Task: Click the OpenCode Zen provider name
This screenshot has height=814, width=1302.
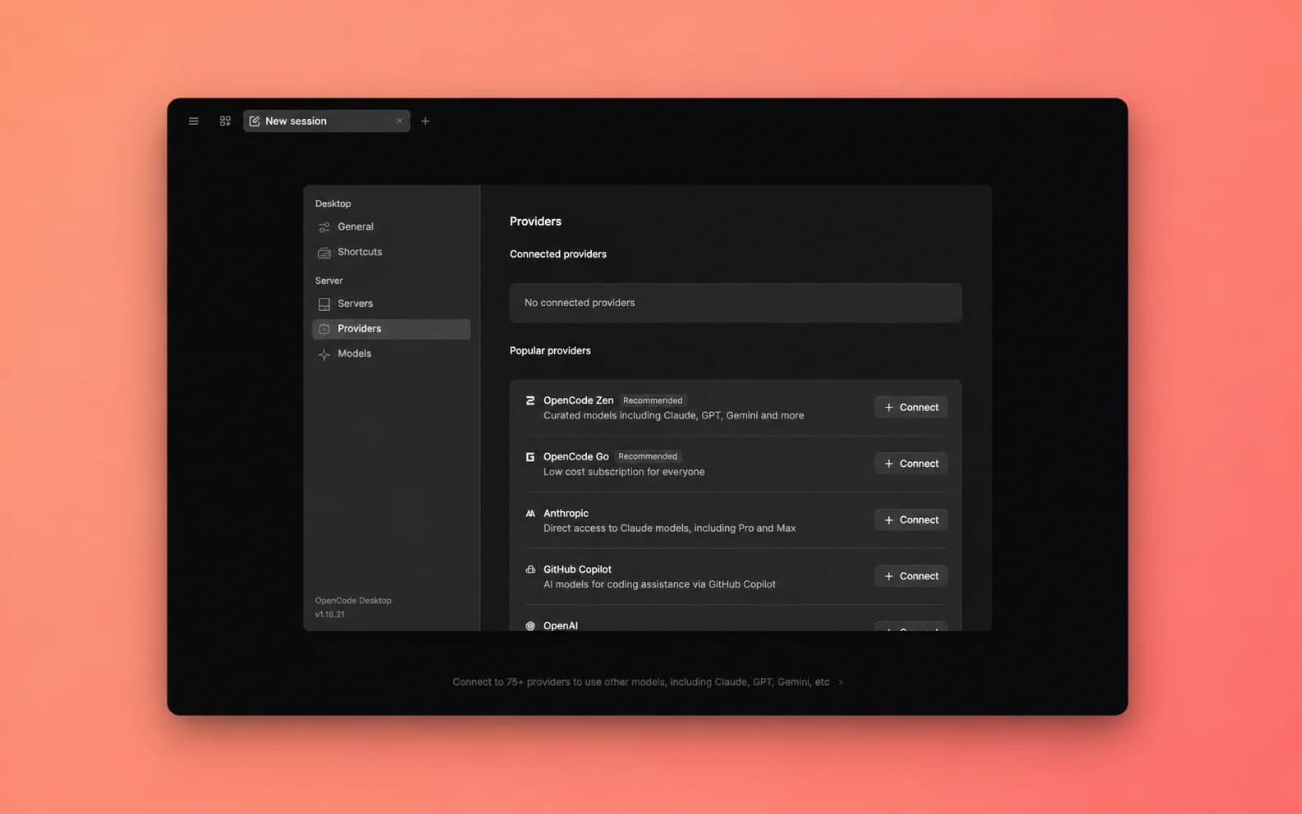Action: pyautogui.click(x=579, y=400)
